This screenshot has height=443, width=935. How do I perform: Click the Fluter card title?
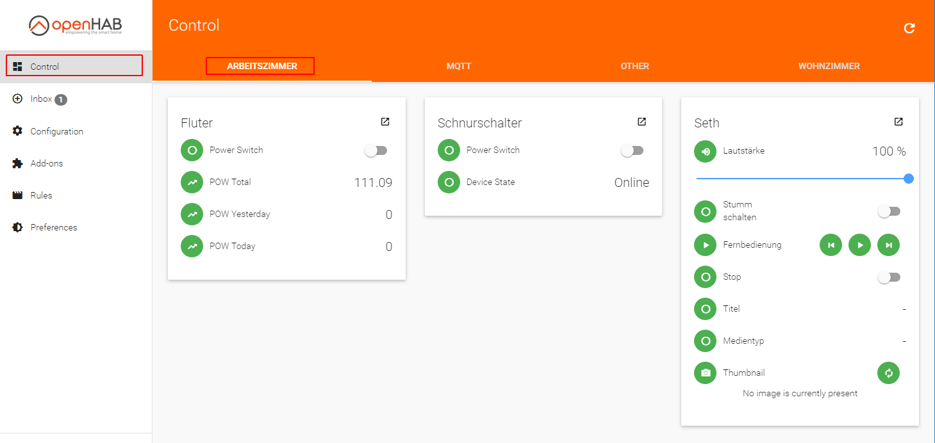197,123
